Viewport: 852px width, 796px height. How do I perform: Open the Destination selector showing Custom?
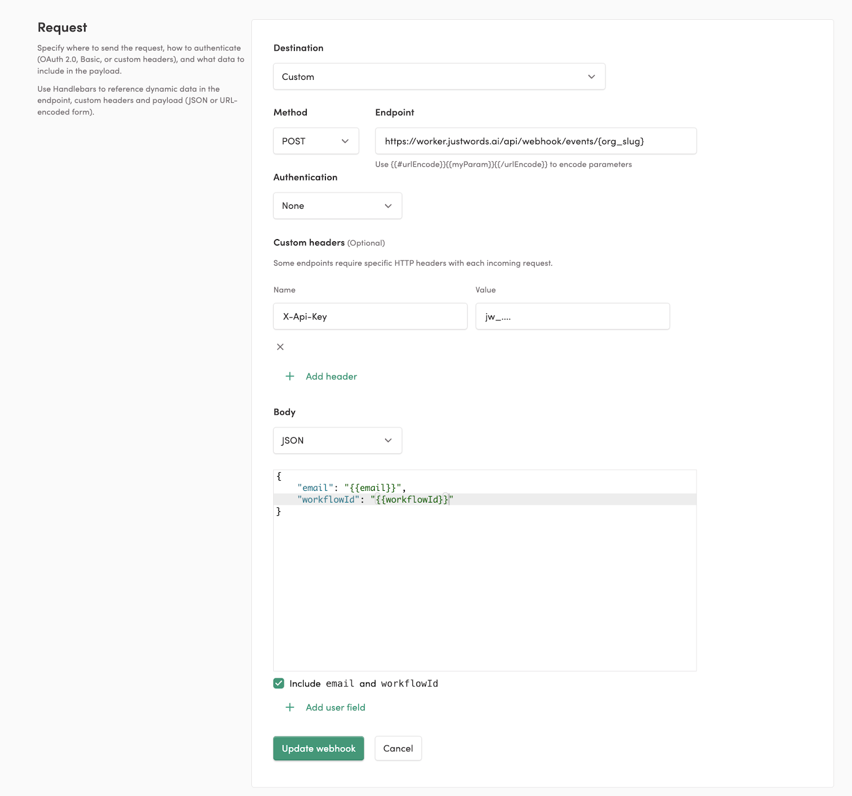click(439, 76)
